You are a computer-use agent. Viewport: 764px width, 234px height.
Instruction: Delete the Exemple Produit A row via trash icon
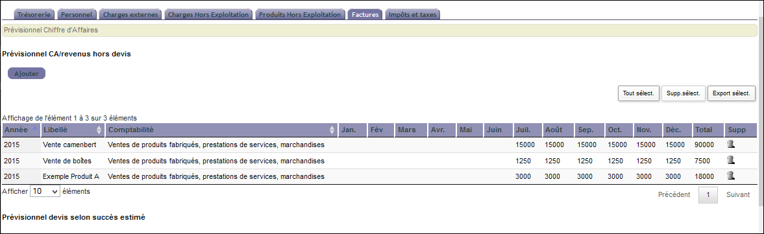click(x=730, y=176)
